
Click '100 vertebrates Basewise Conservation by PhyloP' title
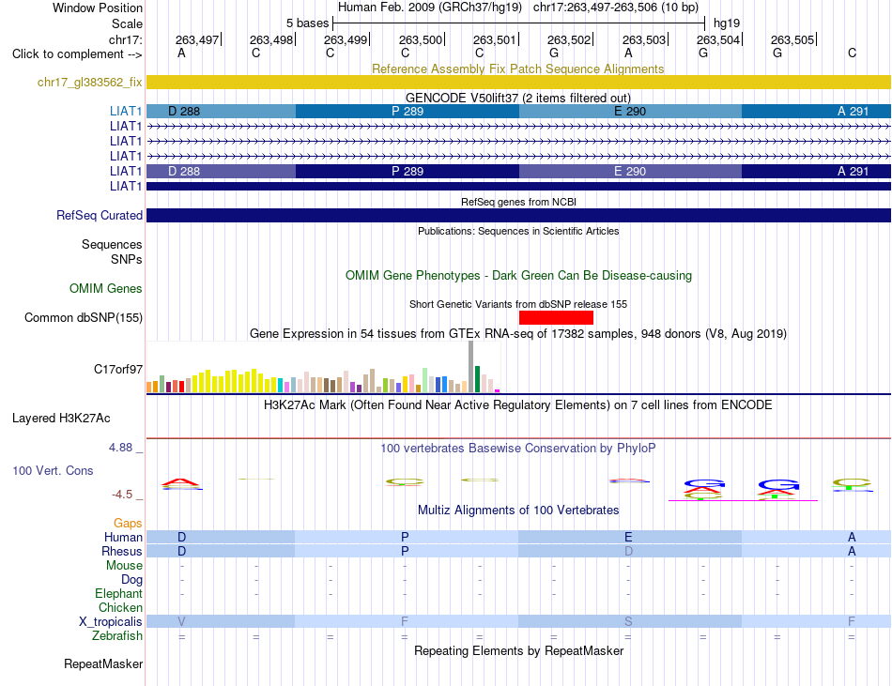click(518, 449)
